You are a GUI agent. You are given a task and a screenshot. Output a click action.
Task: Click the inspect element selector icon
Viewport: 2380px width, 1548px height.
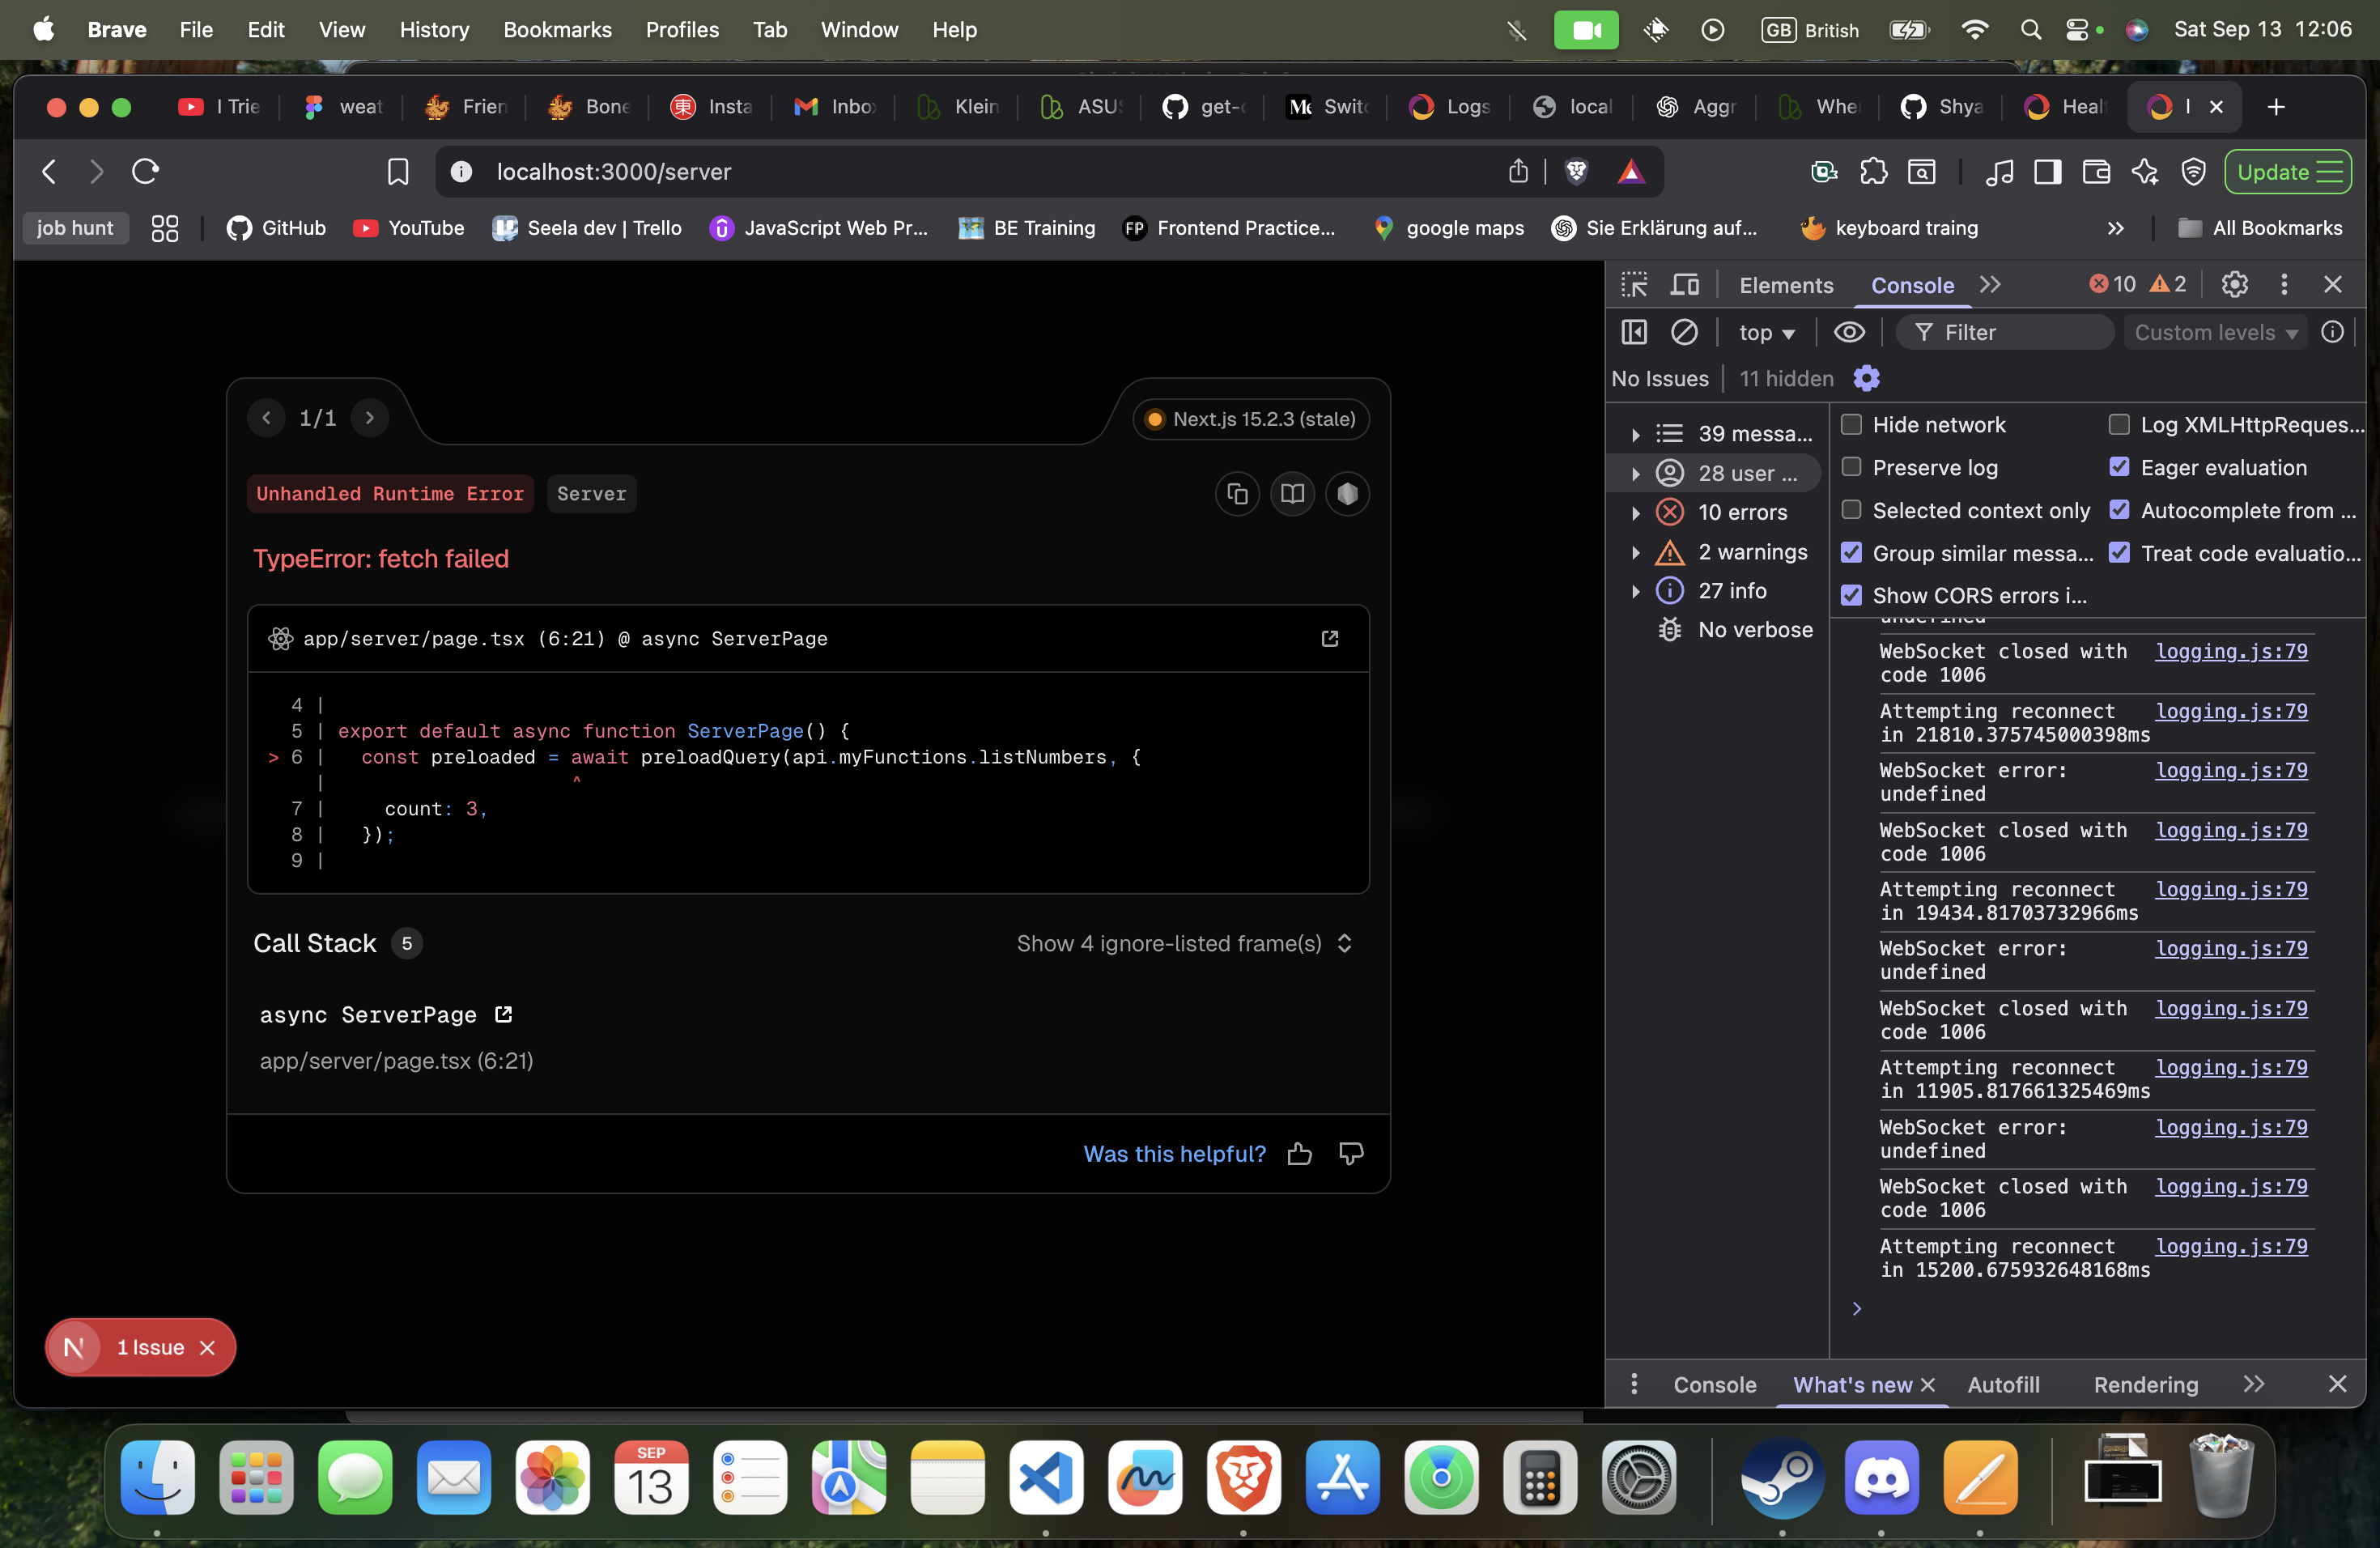(x=1634, y=285)
